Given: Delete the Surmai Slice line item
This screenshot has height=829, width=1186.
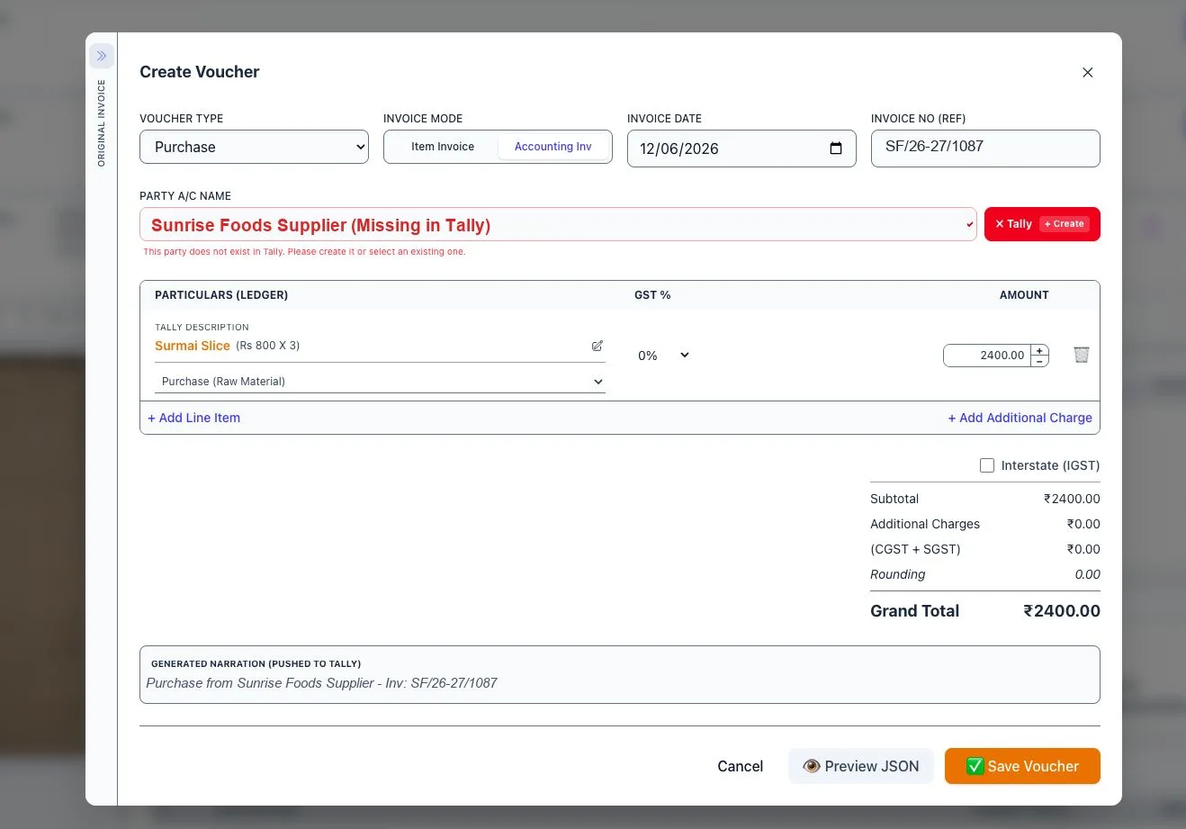Looking at the screenshot, I should (1082, 355).
